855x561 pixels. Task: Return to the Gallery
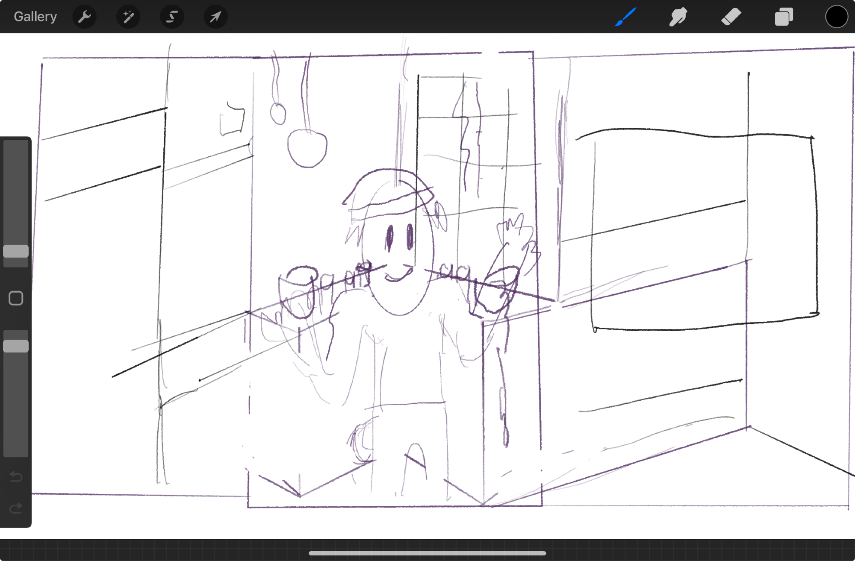tap(35, 17)
